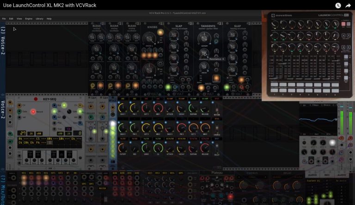
Task: Click the KEY-SEQ display showing 8
Action: tap(78, 133)
